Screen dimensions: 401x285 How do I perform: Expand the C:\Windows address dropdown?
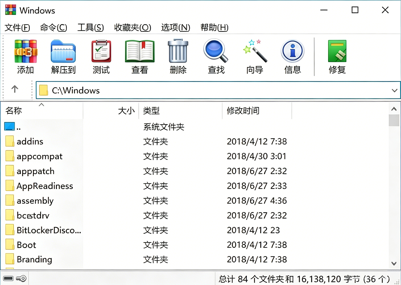click(x=395, y=91)
